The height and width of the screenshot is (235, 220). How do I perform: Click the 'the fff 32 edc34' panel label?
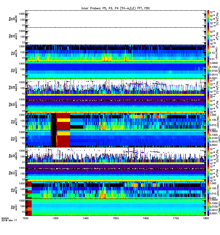[x=13, y=156]
